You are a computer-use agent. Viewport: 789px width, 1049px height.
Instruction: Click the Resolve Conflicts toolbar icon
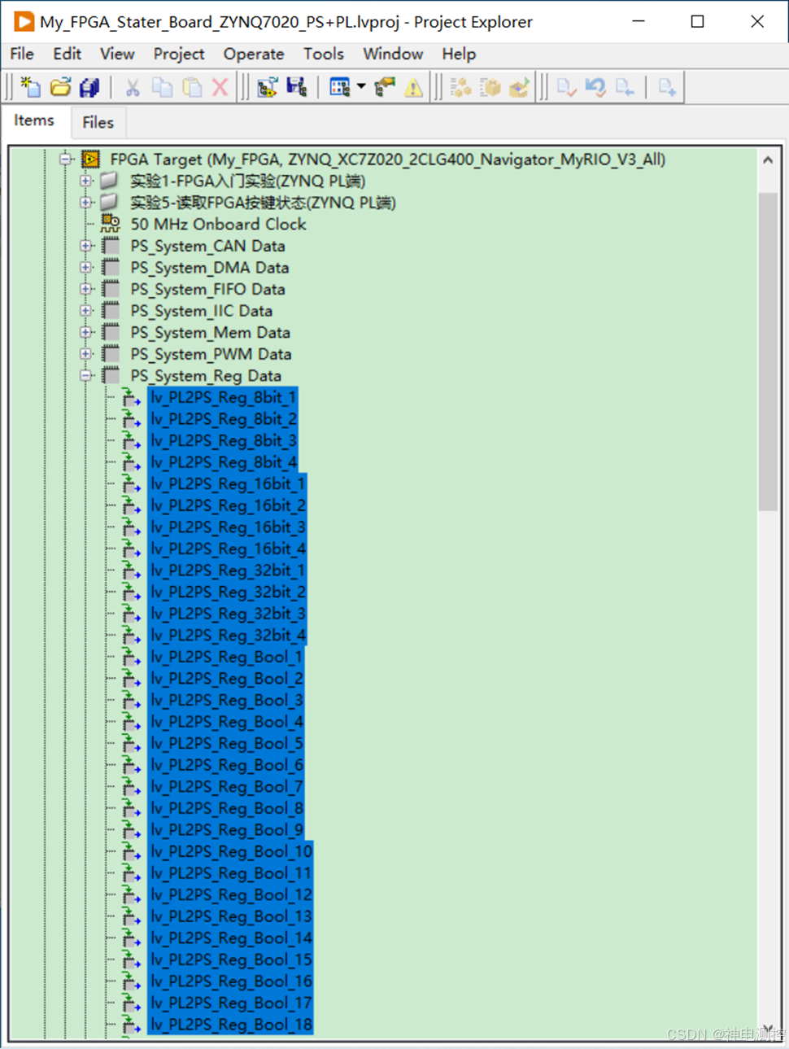[x=384, y=87]
